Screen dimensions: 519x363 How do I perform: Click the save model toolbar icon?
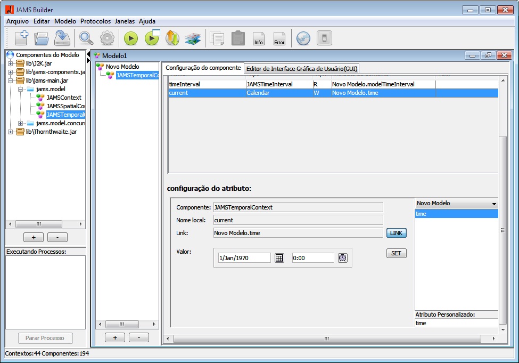(x=62, y=38)
